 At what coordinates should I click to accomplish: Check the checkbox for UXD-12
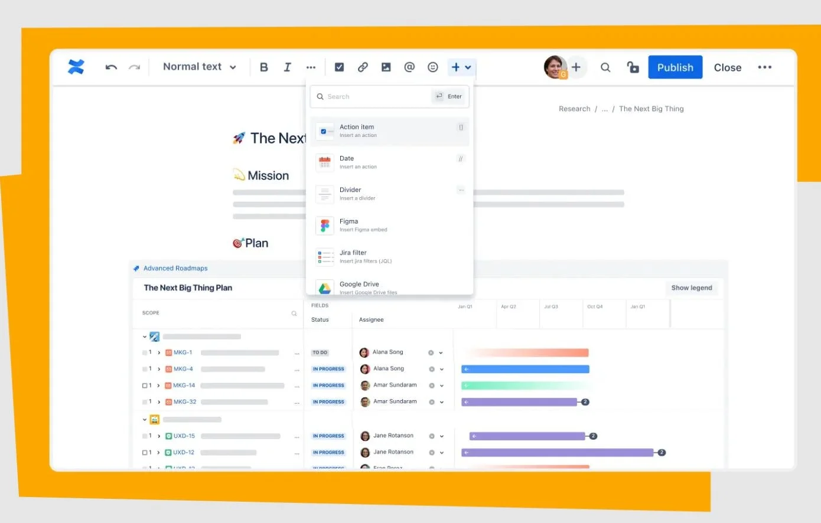[x=144, y=452]
